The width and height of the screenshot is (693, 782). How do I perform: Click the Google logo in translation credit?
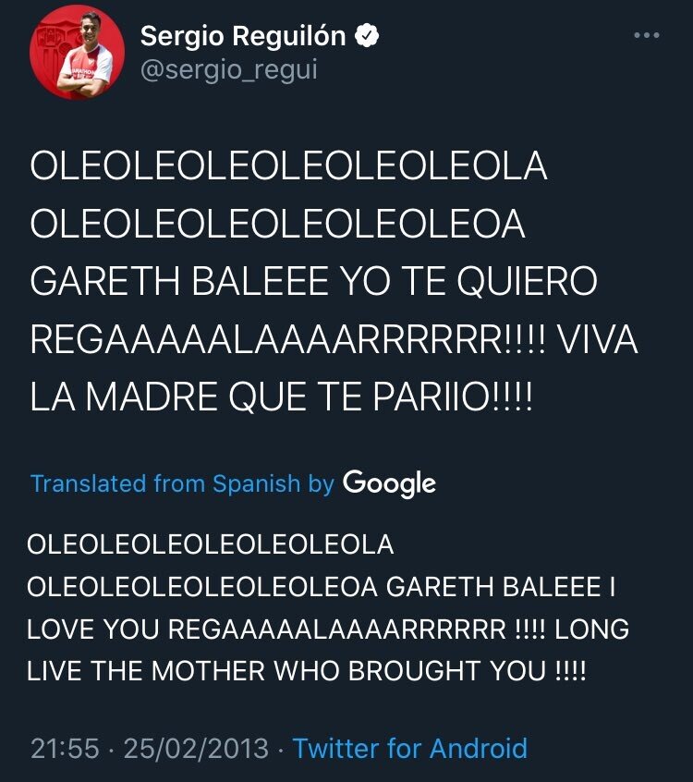pos(389,483)
